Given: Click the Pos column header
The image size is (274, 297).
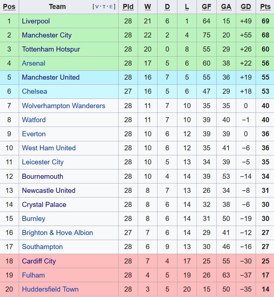Looking at the screenshot, I should tap(9, 6).
